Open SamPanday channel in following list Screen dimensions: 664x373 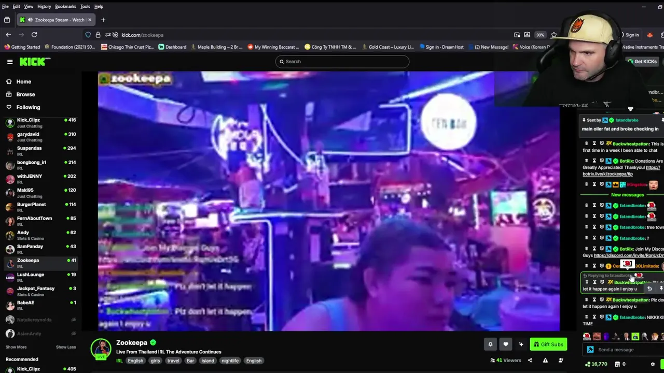point(40,249)
